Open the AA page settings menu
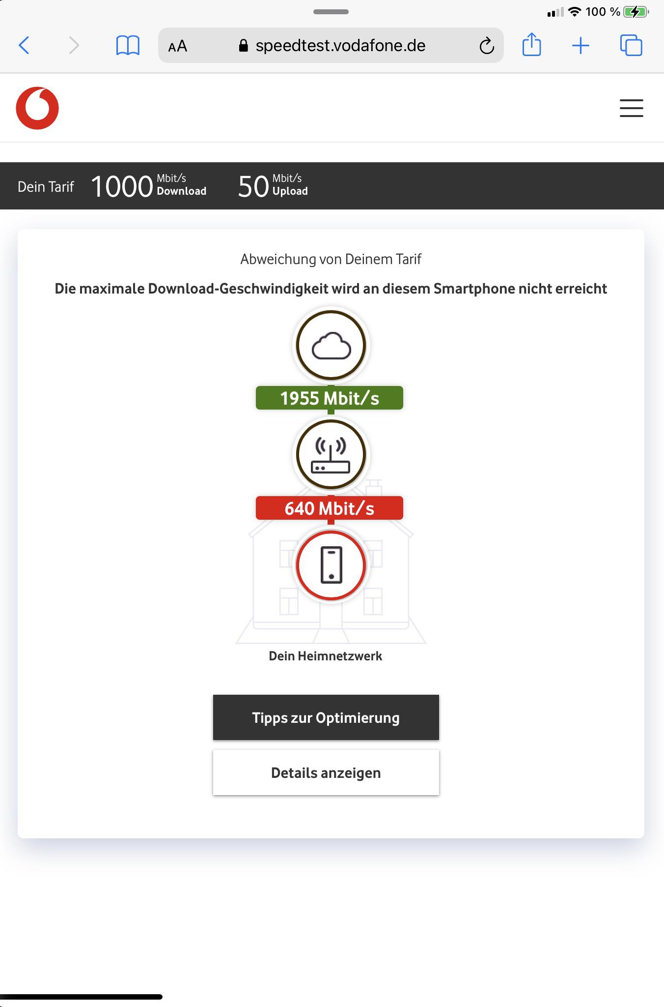This screenshot has width=664, height=1007. coord(177,46)
